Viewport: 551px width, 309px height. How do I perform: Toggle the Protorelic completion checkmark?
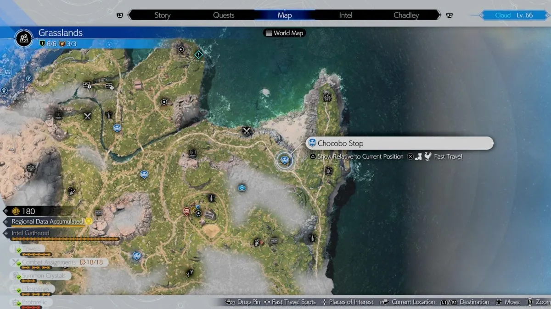pos(18,303)
